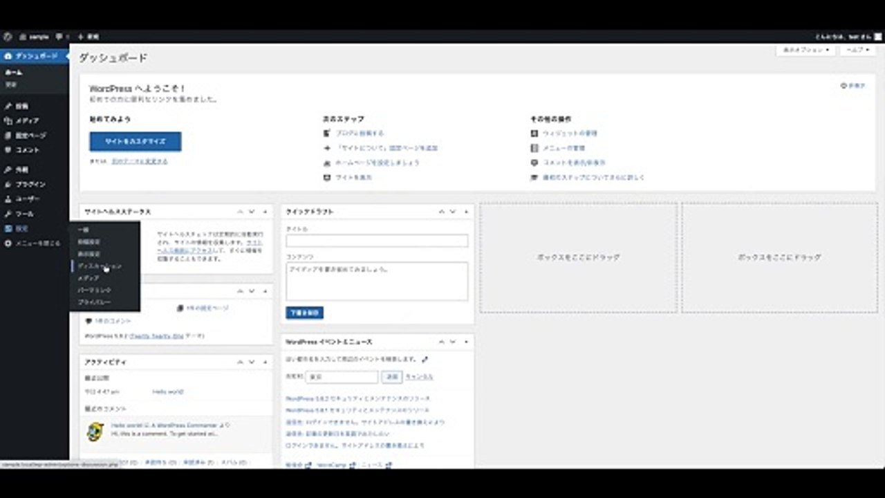Click the ホームページを設定しましょう link
Viewport: 885px width, 498px height.
378,163
